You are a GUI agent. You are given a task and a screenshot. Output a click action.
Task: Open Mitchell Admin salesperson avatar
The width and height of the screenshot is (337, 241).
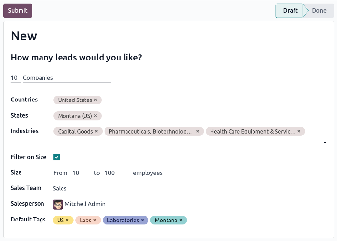(58, 204)
